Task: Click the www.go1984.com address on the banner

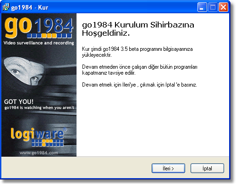Action: coord(38,153)
